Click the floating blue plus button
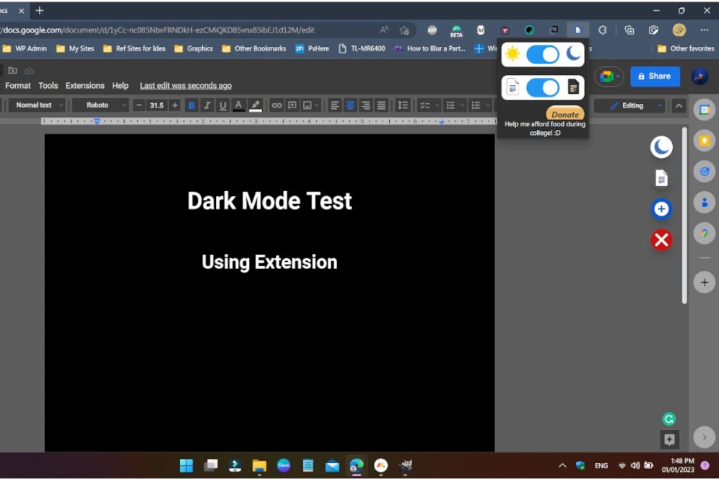 pyautogui.click(x=661, y=209)
